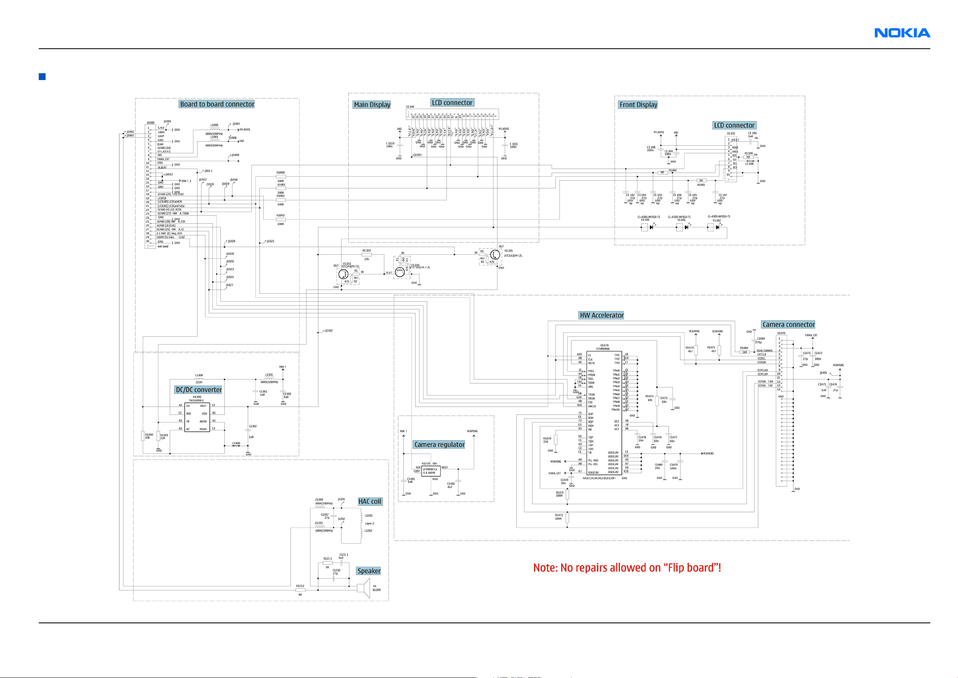Click the "Speaker" label

(369, 571)
